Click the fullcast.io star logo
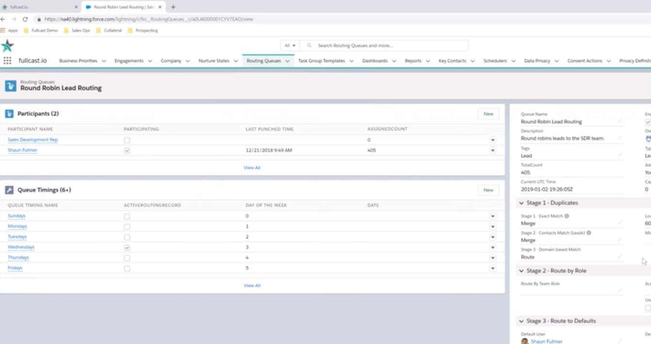The image size is (651, 344). (x=7, y=46)
